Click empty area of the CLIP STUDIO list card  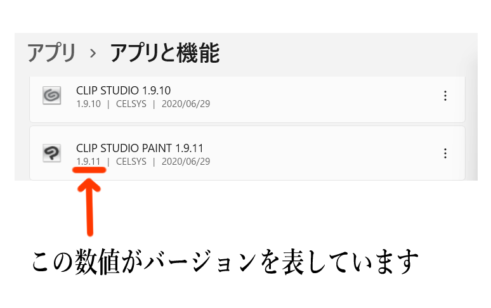[313, 98]
